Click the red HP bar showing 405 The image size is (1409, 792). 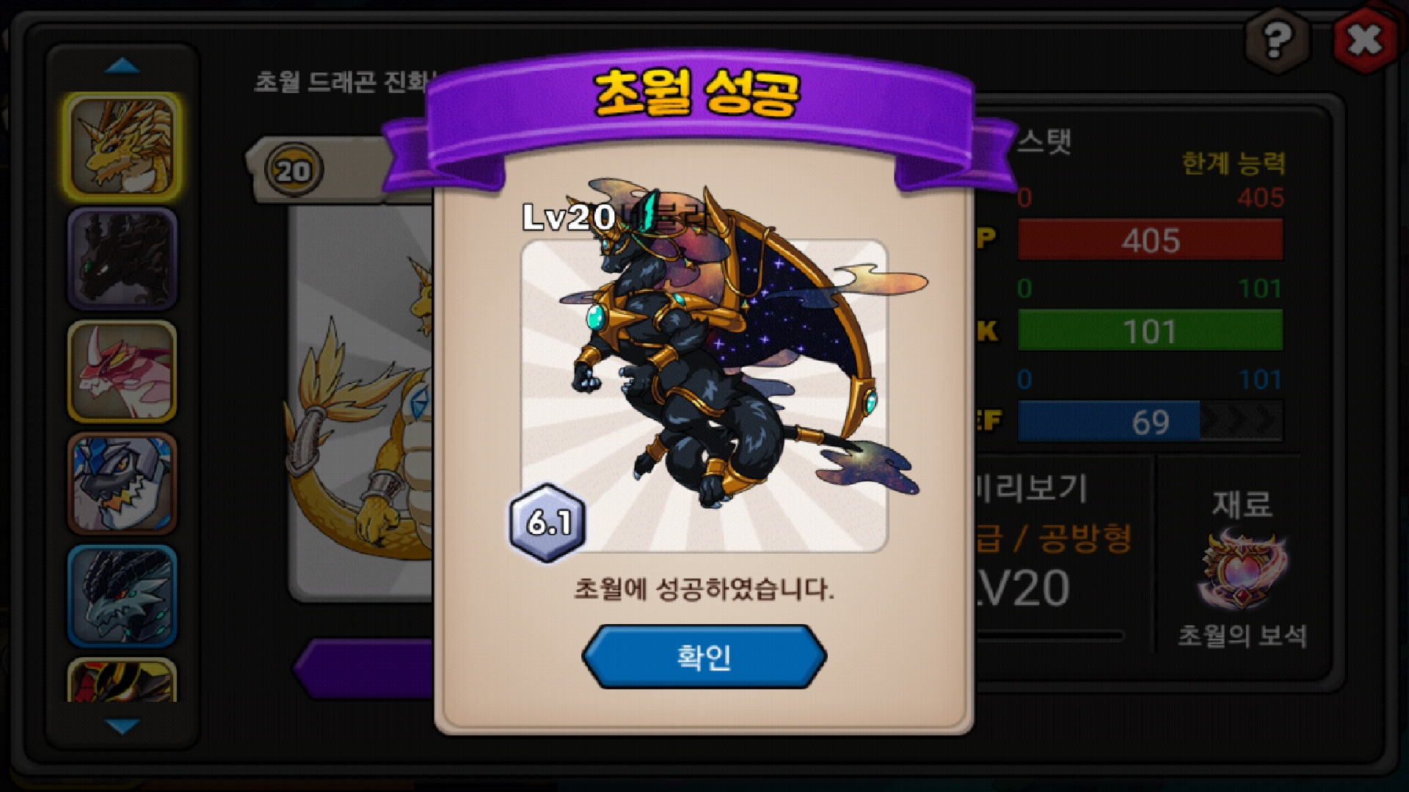[x=1150, y=240]
